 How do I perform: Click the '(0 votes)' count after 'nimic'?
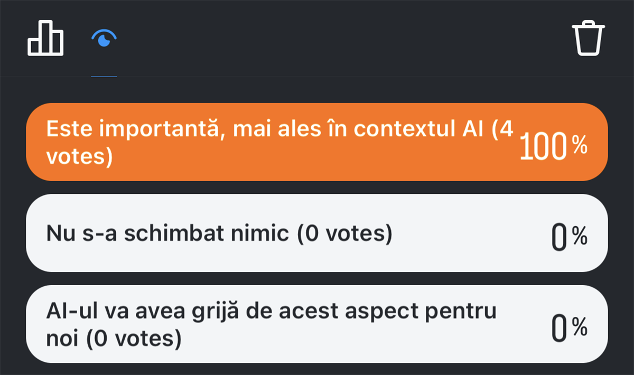pos(344,233)
